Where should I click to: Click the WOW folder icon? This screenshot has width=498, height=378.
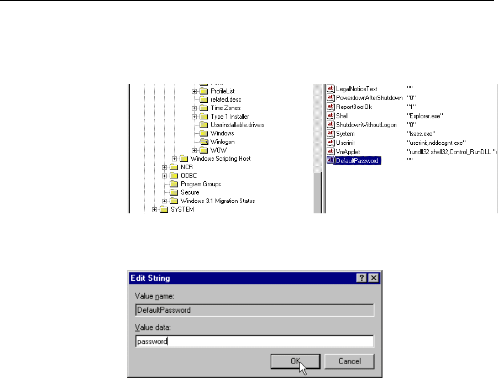203,150
